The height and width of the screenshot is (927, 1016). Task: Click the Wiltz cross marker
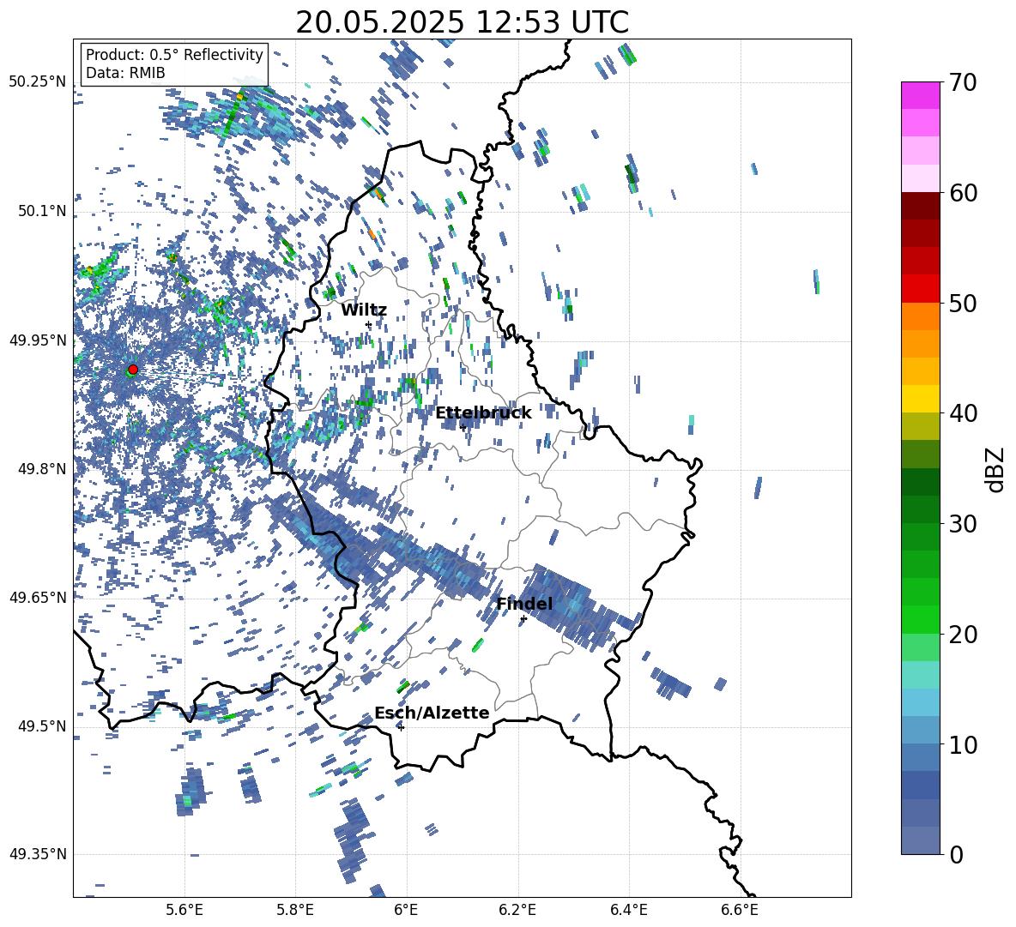(369, 324)
